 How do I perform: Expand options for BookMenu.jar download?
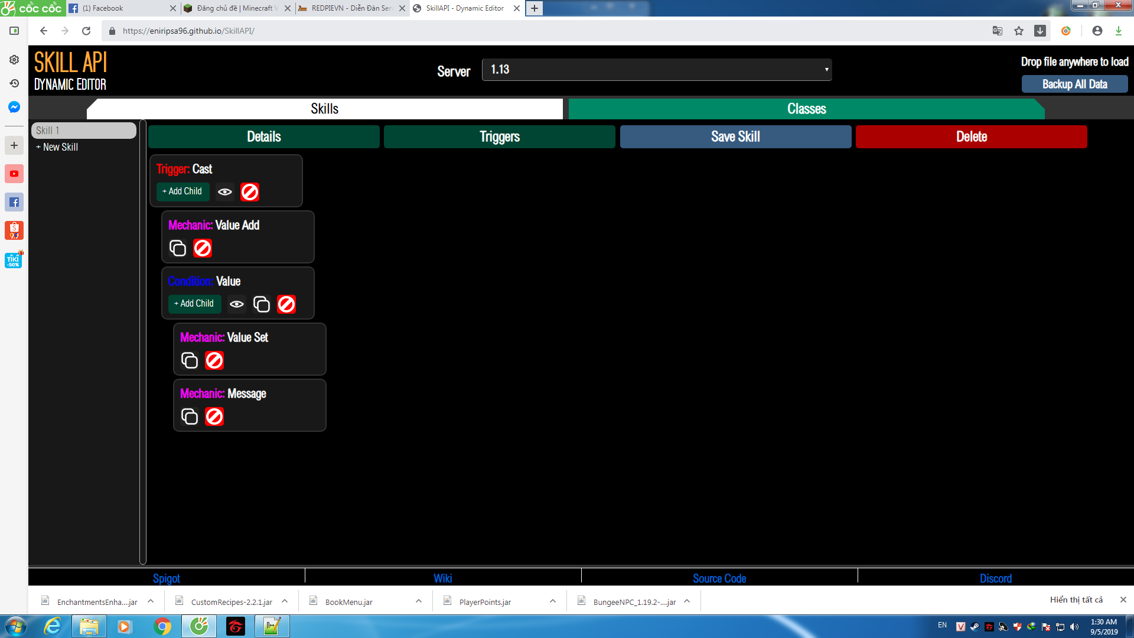[419, 601]
